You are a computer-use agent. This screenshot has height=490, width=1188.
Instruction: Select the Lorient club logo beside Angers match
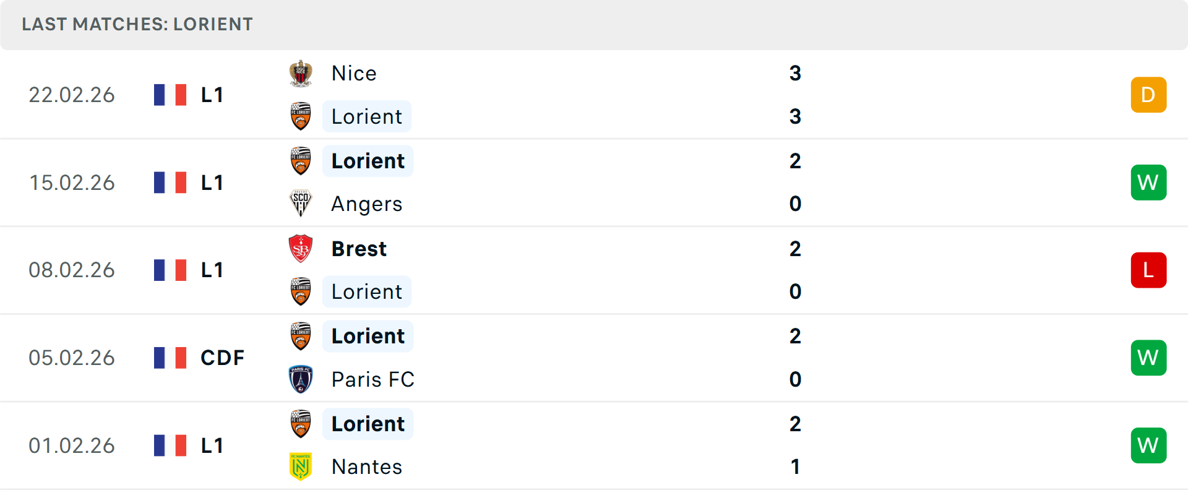tap(301, 161)
